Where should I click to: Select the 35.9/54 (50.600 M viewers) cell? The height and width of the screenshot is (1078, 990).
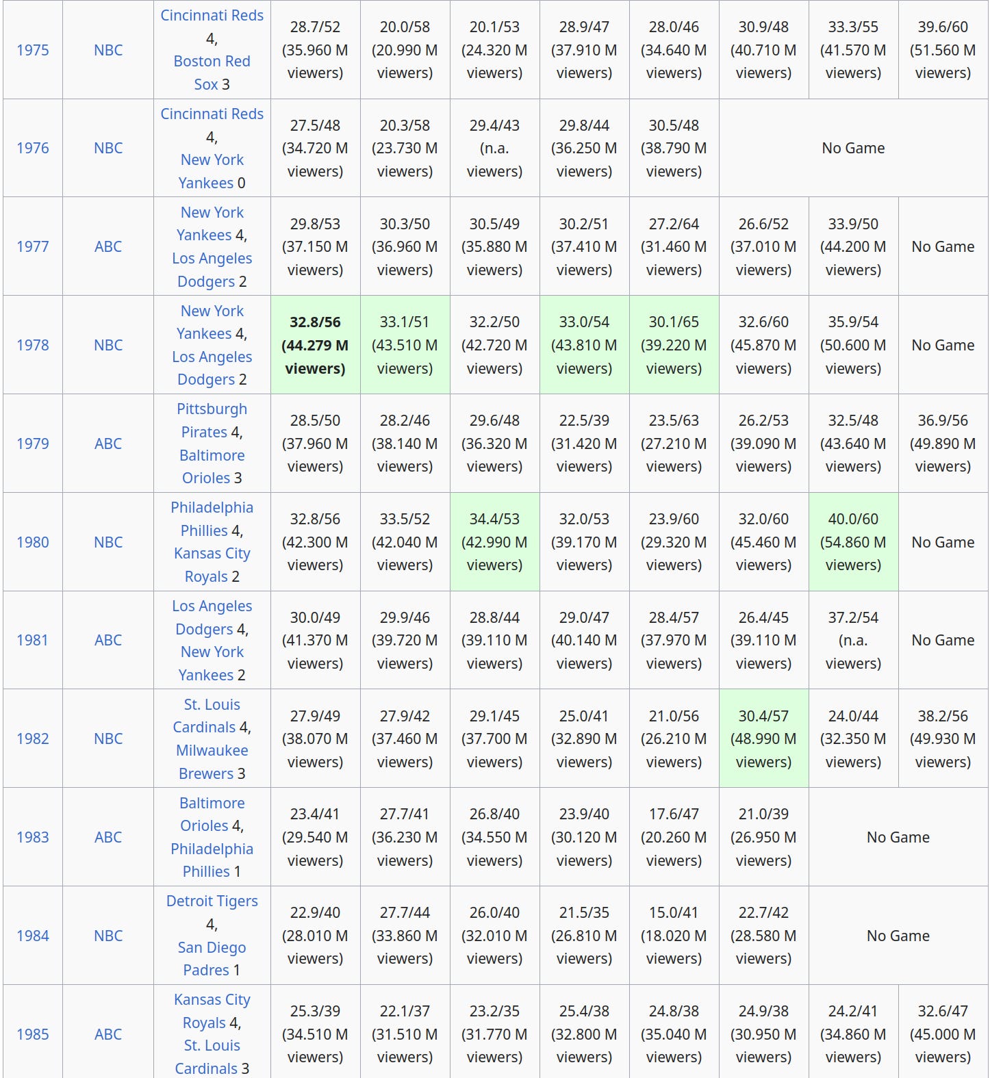point(853,345)
